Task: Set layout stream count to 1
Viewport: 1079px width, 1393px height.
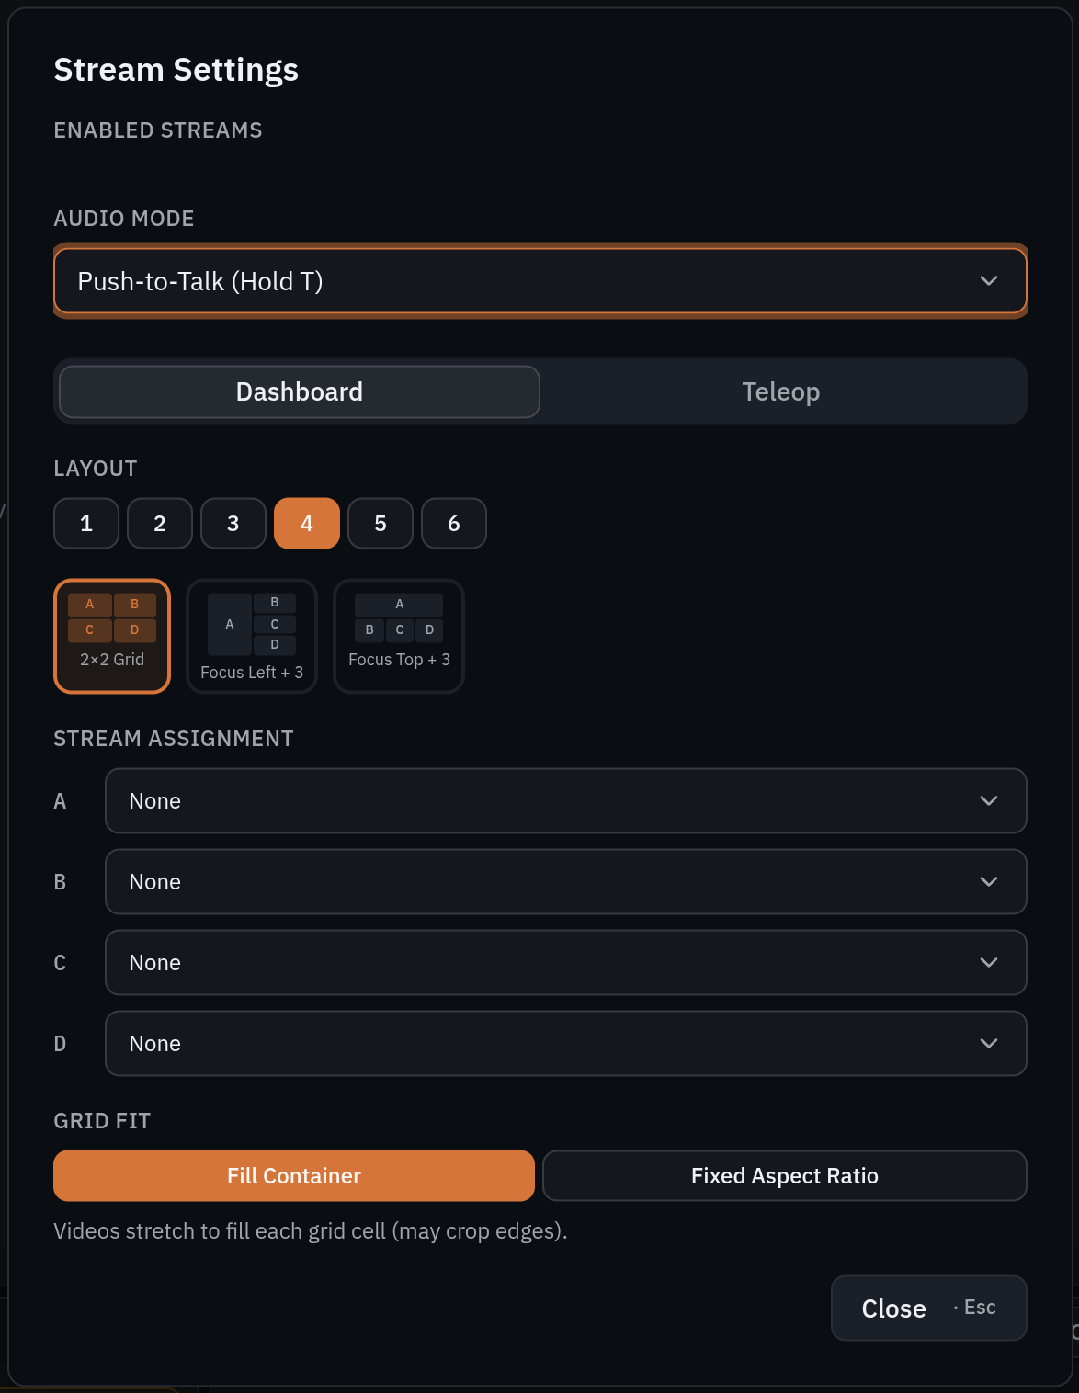Action: (86, 524)
